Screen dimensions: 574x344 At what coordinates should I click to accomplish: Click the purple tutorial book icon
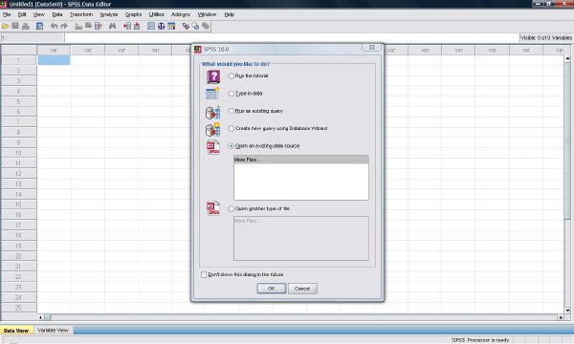pyautogui.click(x=213, y=76)
